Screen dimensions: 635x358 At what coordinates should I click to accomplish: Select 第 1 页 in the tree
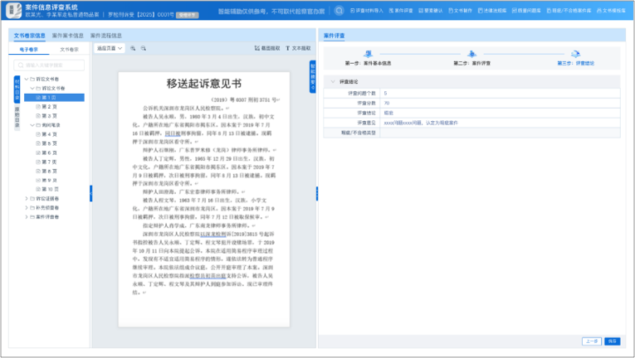[54, 98]
